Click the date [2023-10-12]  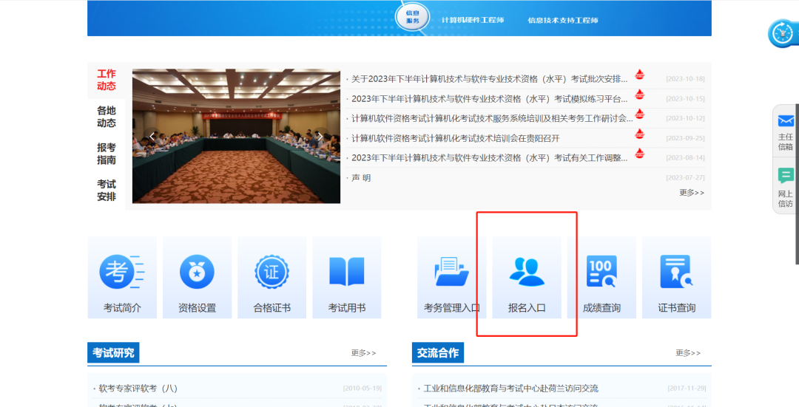tap(685, 118)
